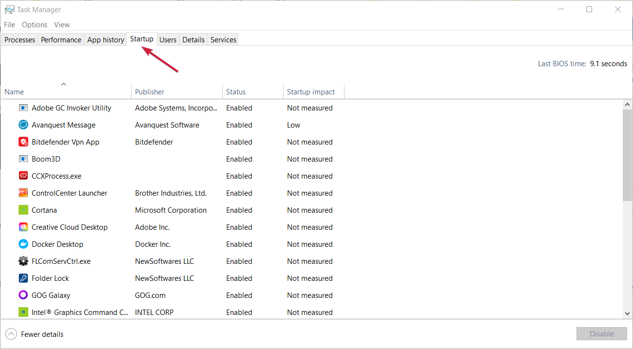The image size is (633, 349).
Task: Sort list by Name column header
Action: point(66,90)
